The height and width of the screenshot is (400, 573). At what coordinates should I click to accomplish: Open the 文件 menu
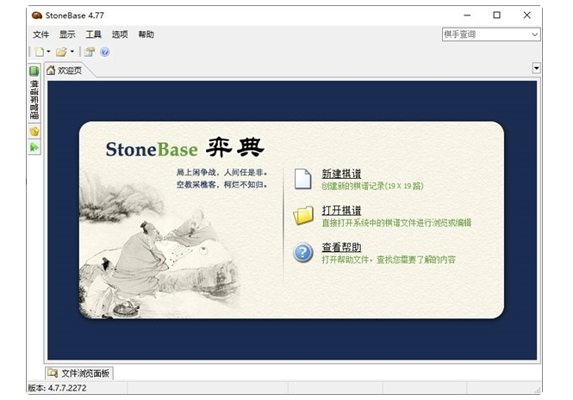click(40, 34)
